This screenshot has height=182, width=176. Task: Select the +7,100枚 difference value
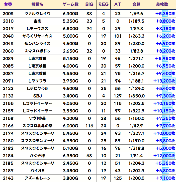(165, 178)
